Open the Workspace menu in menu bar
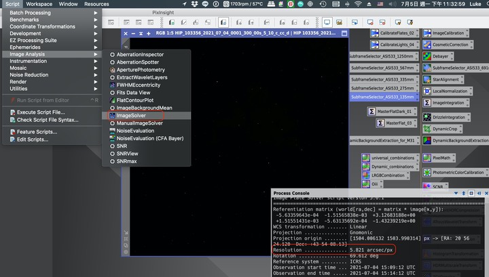The width and height of the screenshot is (489, 277). [39, 4]
